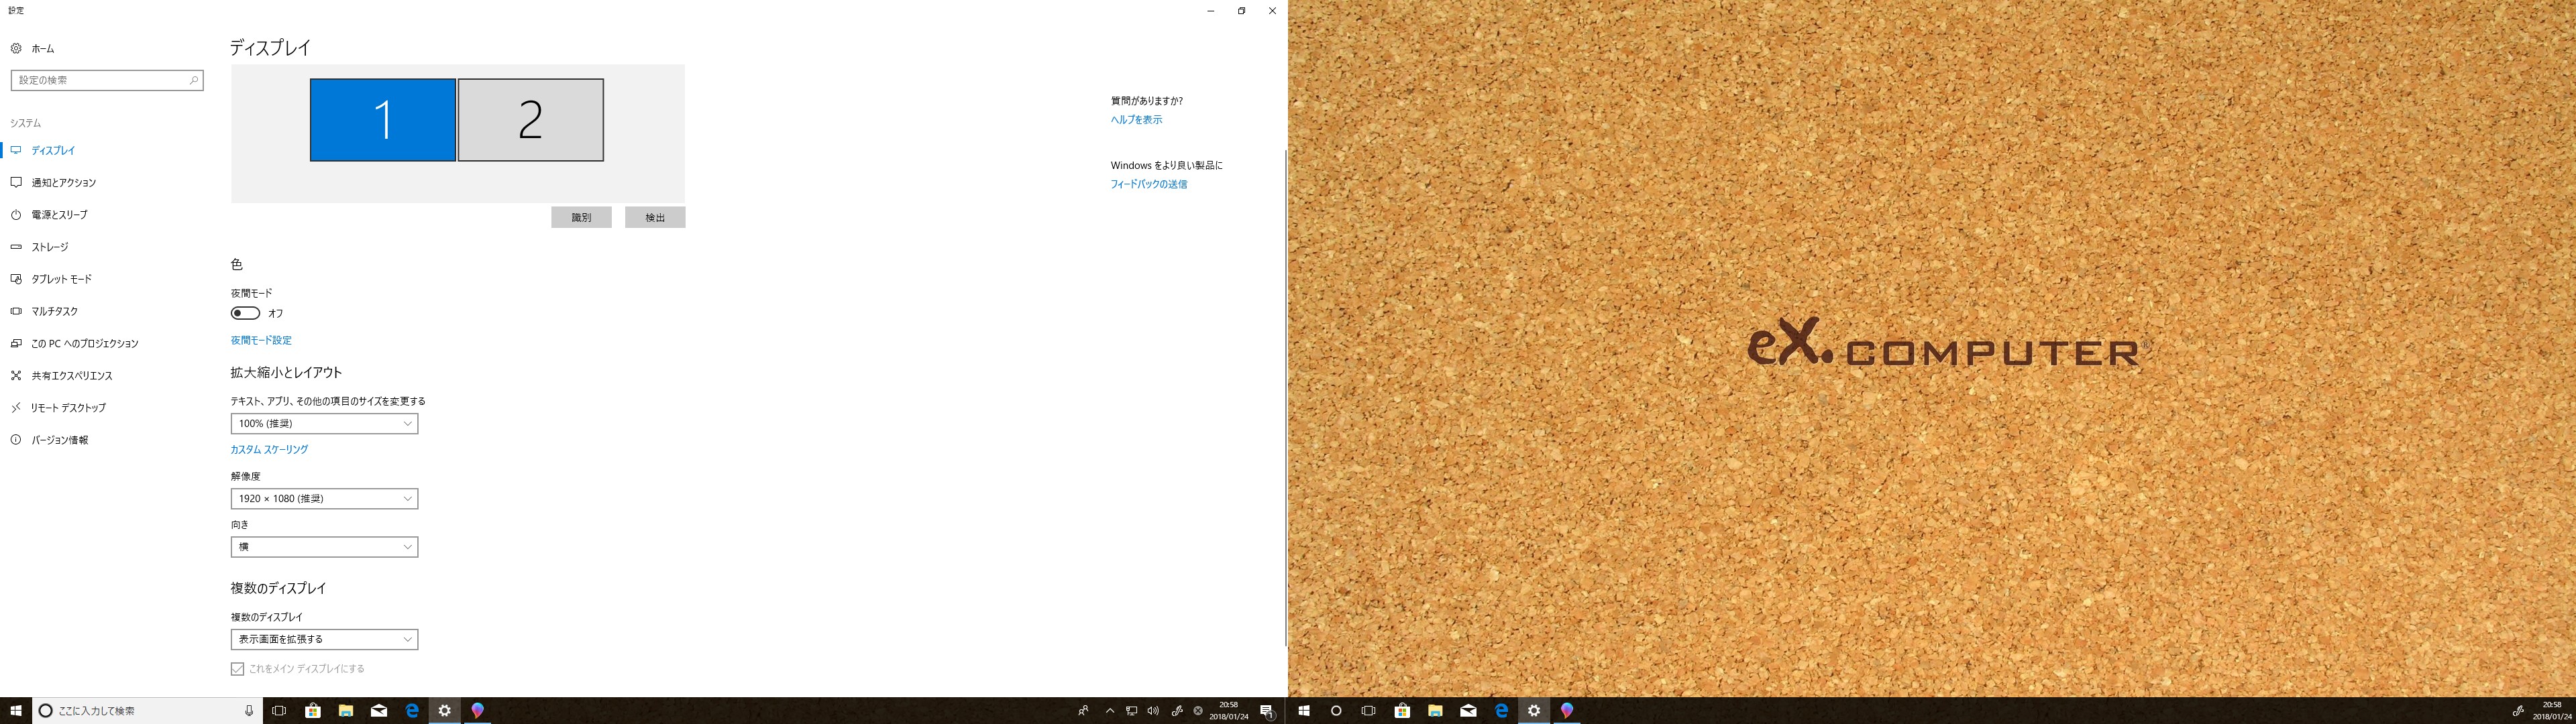Select monitor 2 in display arrangement

[530, 120]
